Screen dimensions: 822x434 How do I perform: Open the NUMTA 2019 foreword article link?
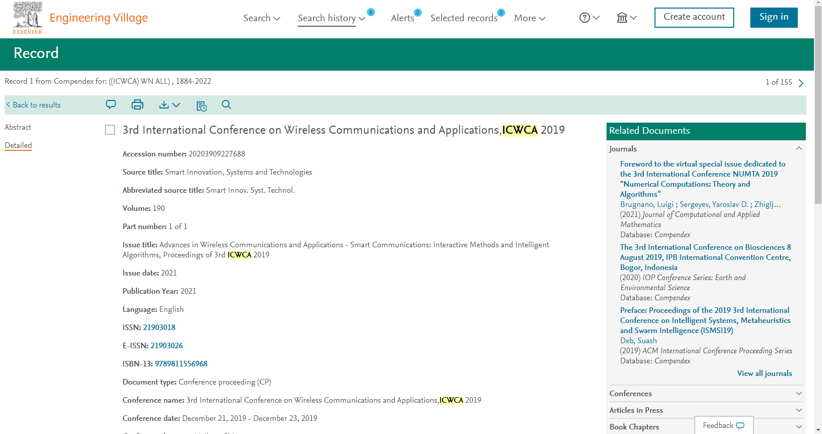click(x=703, y=179)
